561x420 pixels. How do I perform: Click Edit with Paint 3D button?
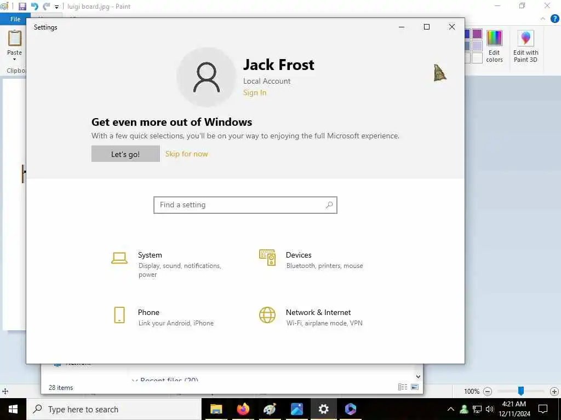(x=525, y=47)
